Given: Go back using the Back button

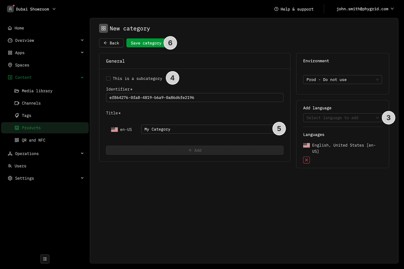Looking at the screenshot, I should (x=111, y=43).
